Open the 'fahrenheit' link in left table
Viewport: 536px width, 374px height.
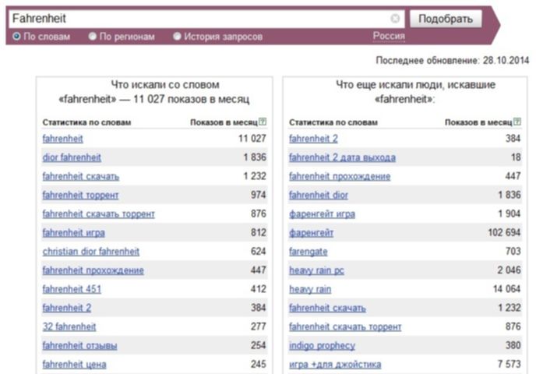pos(62,139)
